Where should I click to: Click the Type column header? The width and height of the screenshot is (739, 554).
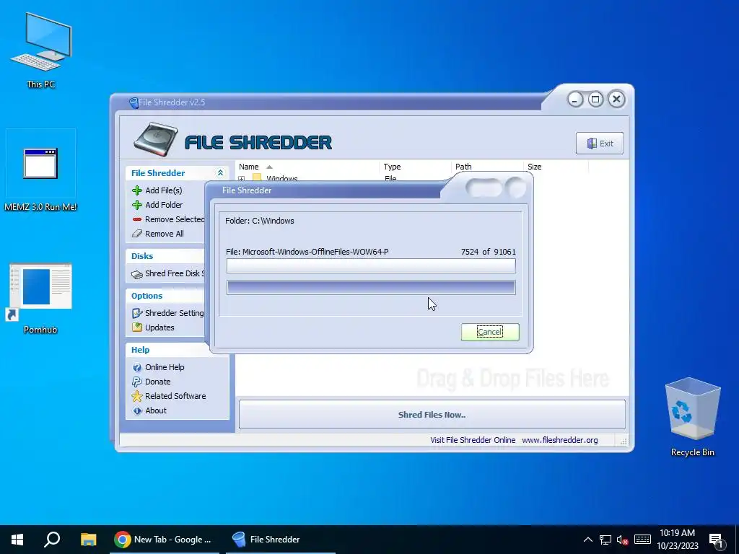coord(415,167)
